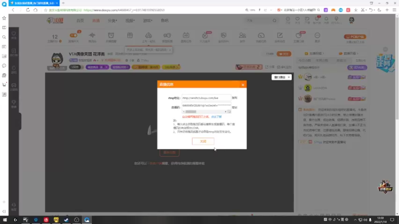Open the alarm clock reminder icon
The image size is (399, 224).
pyautogui.click(x=111, y=35)
